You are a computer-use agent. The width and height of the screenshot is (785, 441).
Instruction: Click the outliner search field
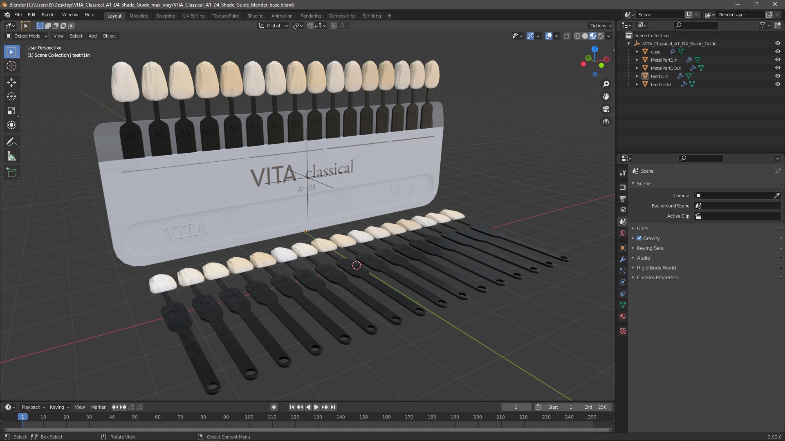pos(695,25)
